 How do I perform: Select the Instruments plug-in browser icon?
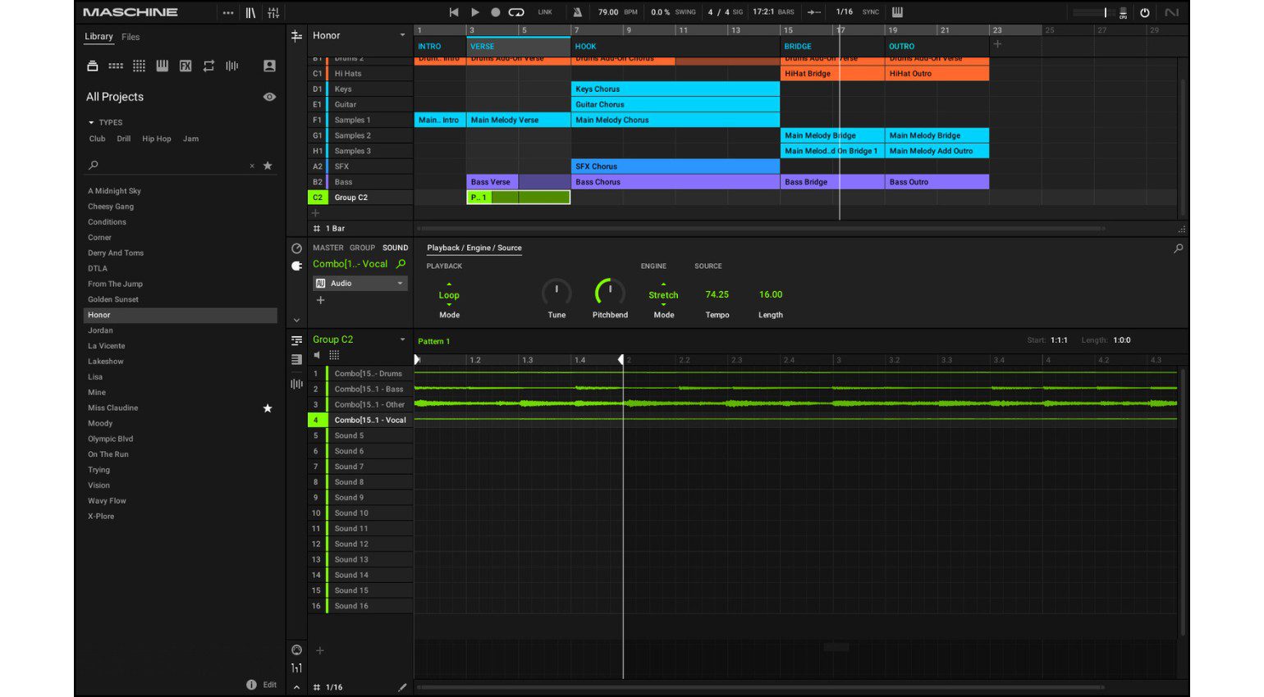tap(162, 66)
